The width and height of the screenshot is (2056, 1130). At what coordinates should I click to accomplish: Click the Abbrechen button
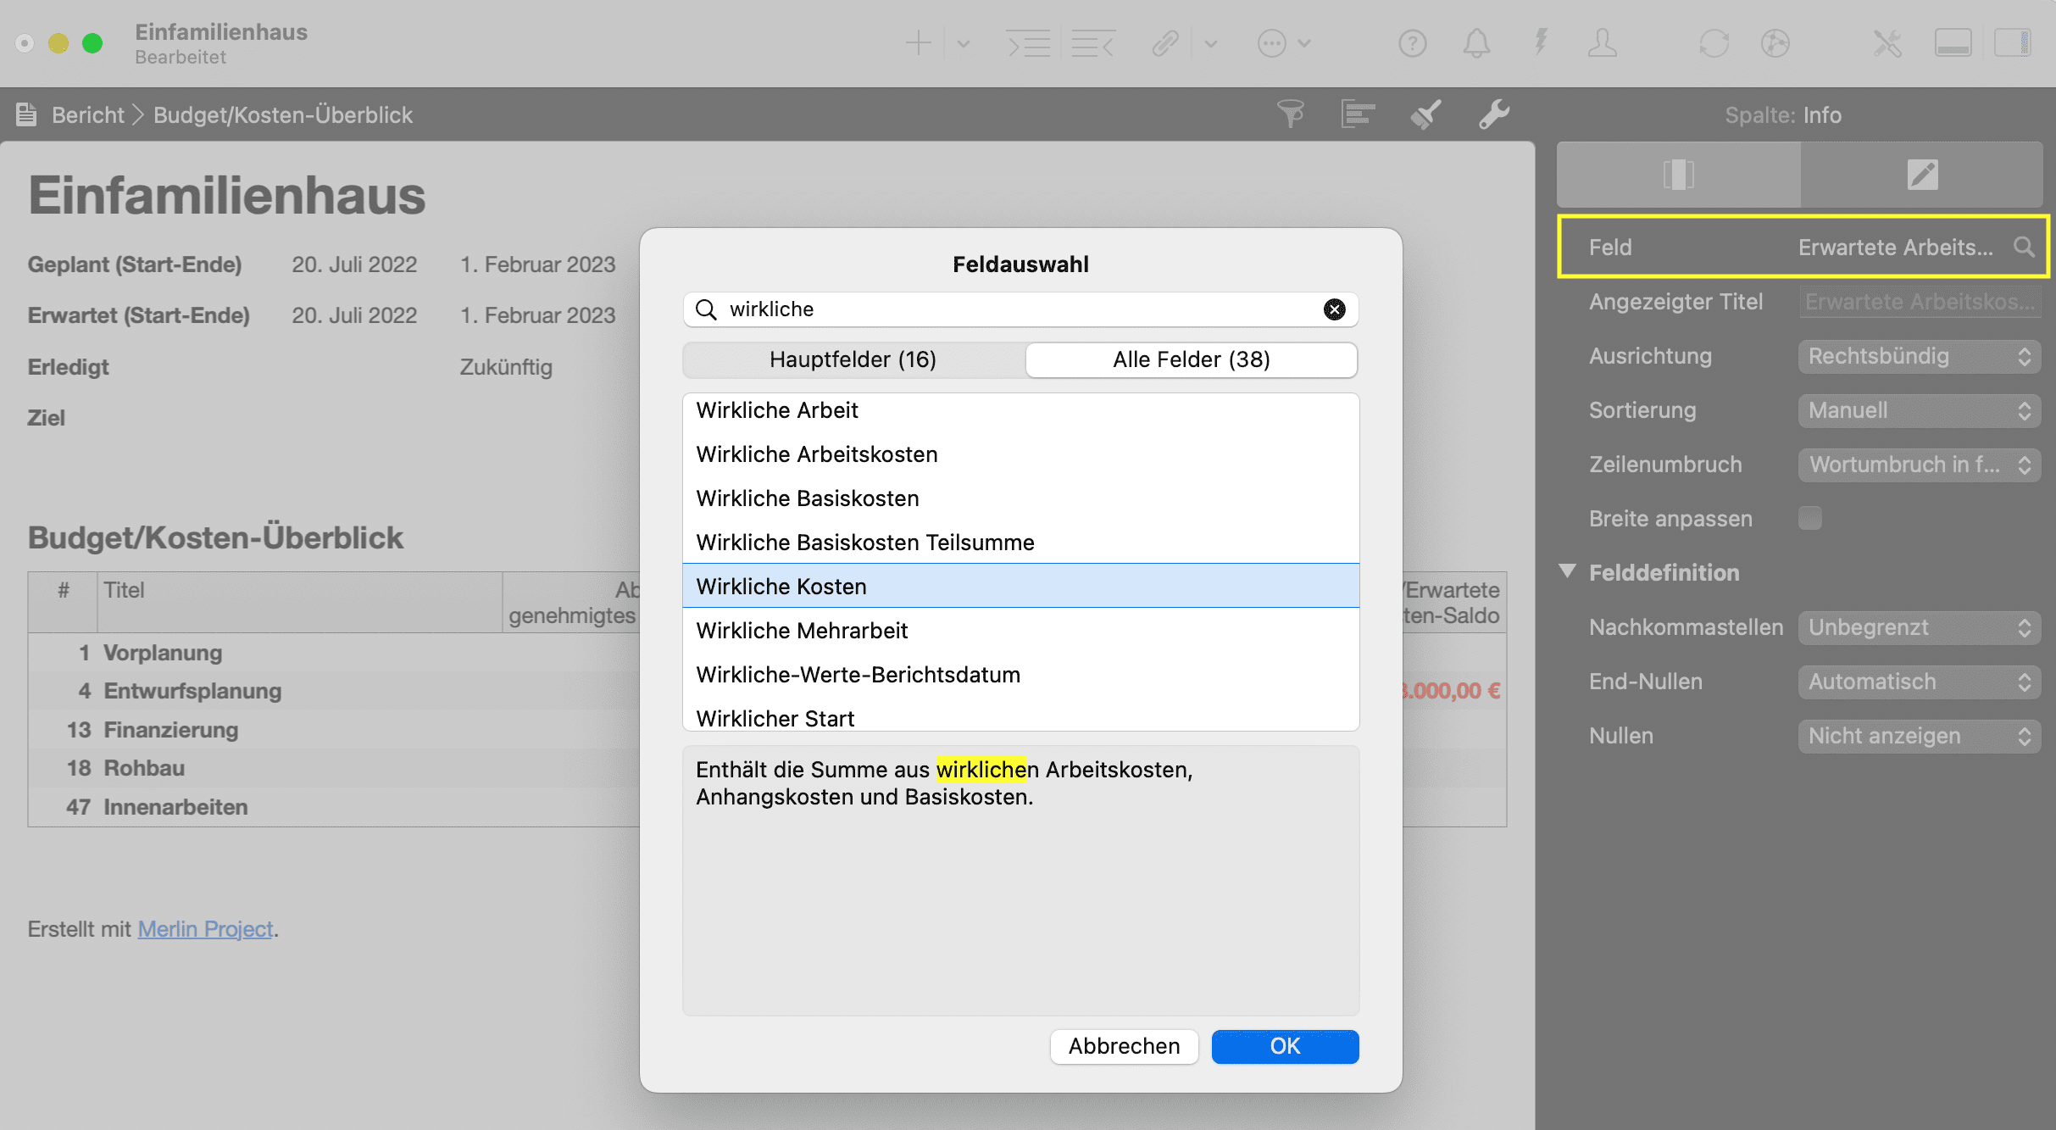1124,1046
